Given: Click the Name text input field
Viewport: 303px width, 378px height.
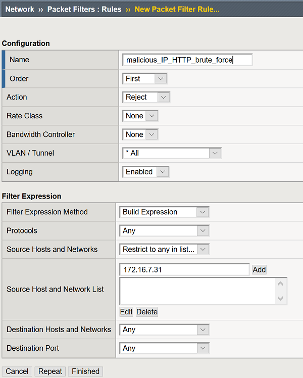Looking at the screenshot, I should coord(187,60).
